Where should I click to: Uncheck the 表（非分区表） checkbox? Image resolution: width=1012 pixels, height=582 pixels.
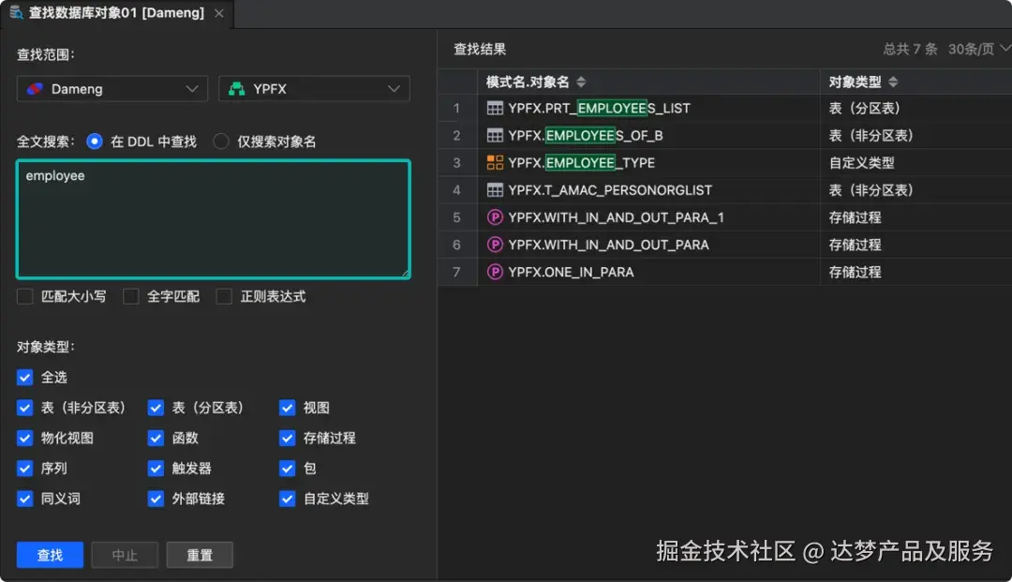(24, 408)
